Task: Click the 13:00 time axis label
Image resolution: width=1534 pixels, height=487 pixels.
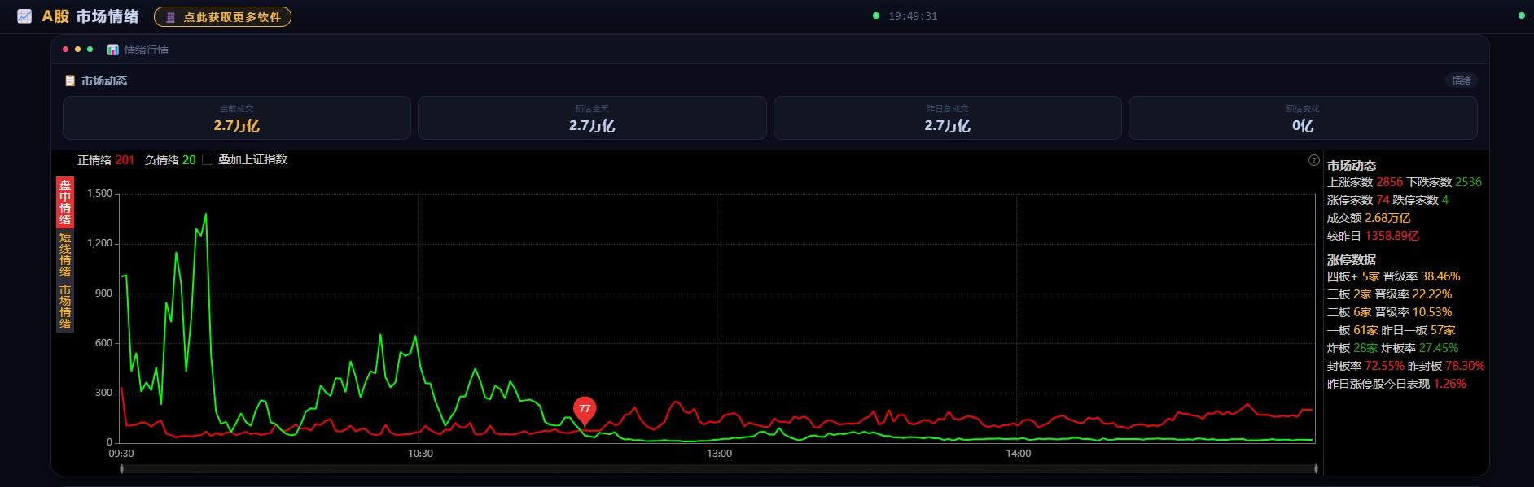Action: pyautogui.click(x=719, y=454)
